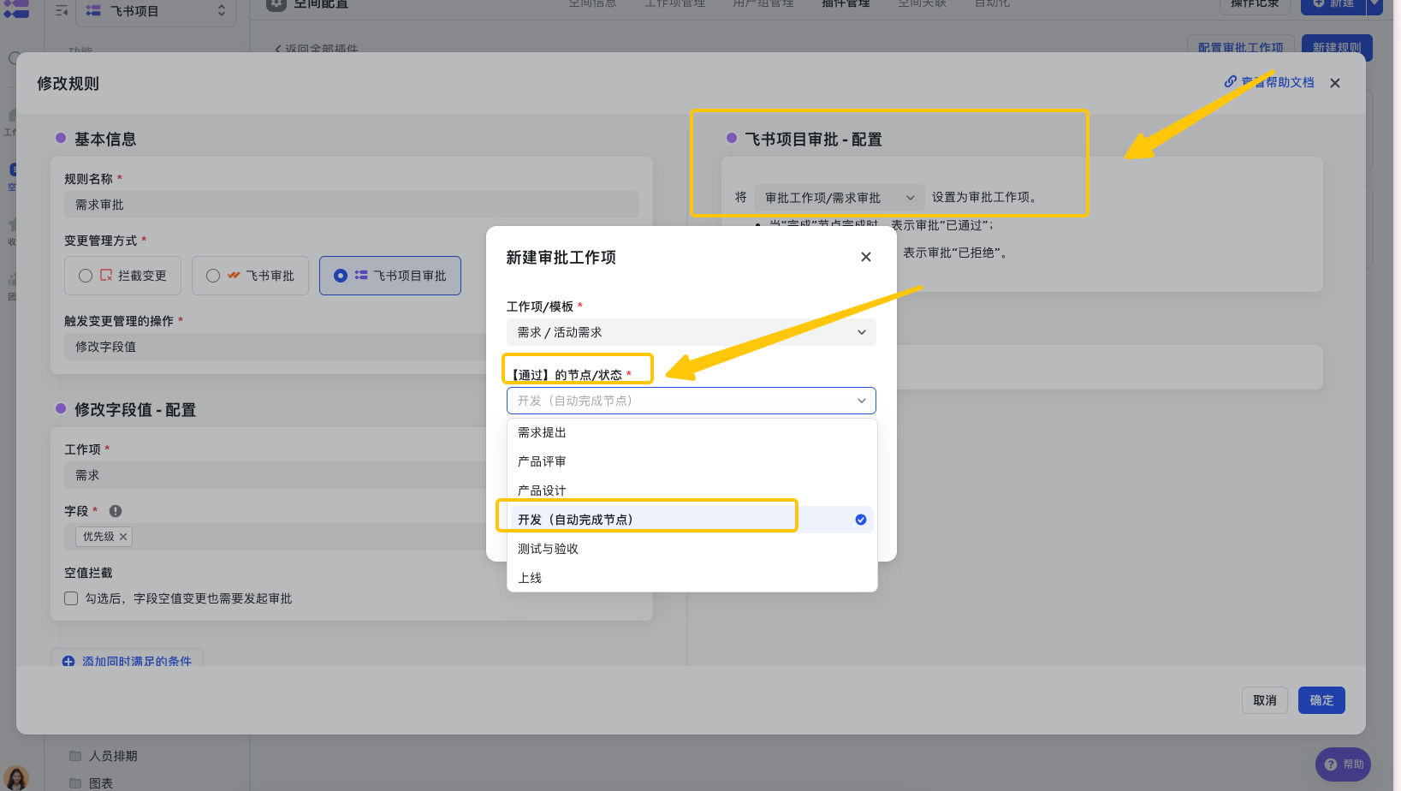Choose 上线 from the node list
Image resolution: width=1401 pixels, height=791 pixels.
(x=692, y=578)
